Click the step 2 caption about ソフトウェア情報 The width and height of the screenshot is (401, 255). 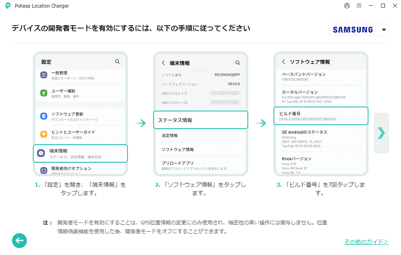pyautogui.click(x=200, y=189)
